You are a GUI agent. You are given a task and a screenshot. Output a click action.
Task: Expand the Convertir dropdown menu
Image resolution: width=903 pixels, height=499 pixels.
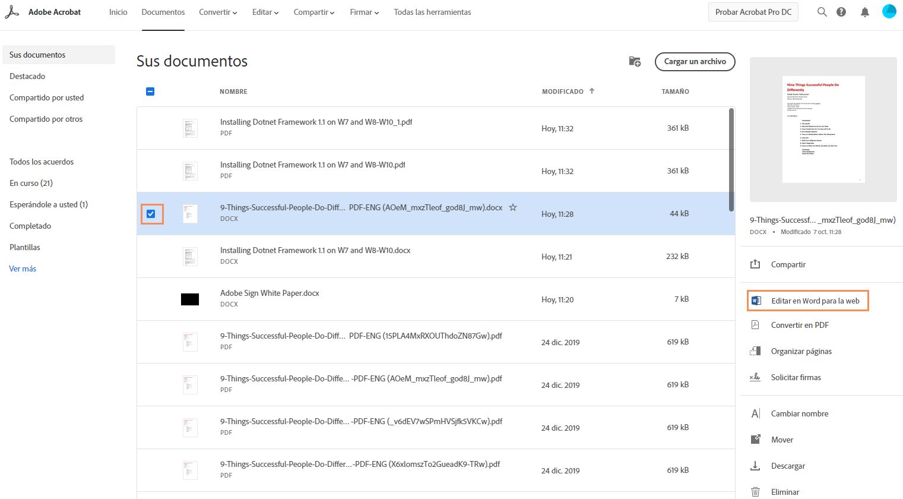(x=218, y=12)
